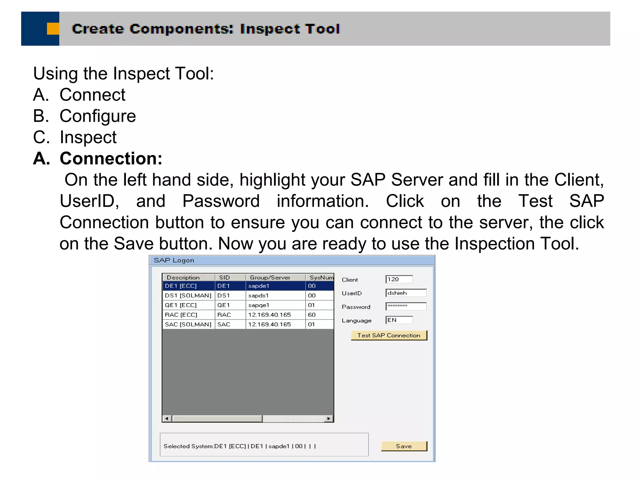Click the sapqe1 server cell
Image resolution: width=638 pixels, height=478 pixels.
[276, 305]
